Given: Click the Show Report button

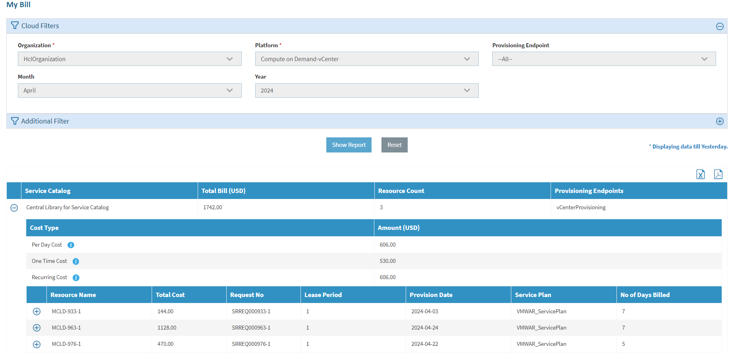Looking at the screenshot, I should (349, 145).
